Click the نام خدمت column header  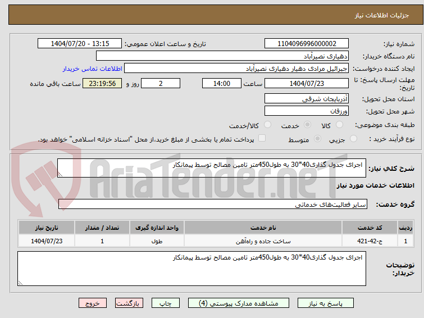[263, 228]
